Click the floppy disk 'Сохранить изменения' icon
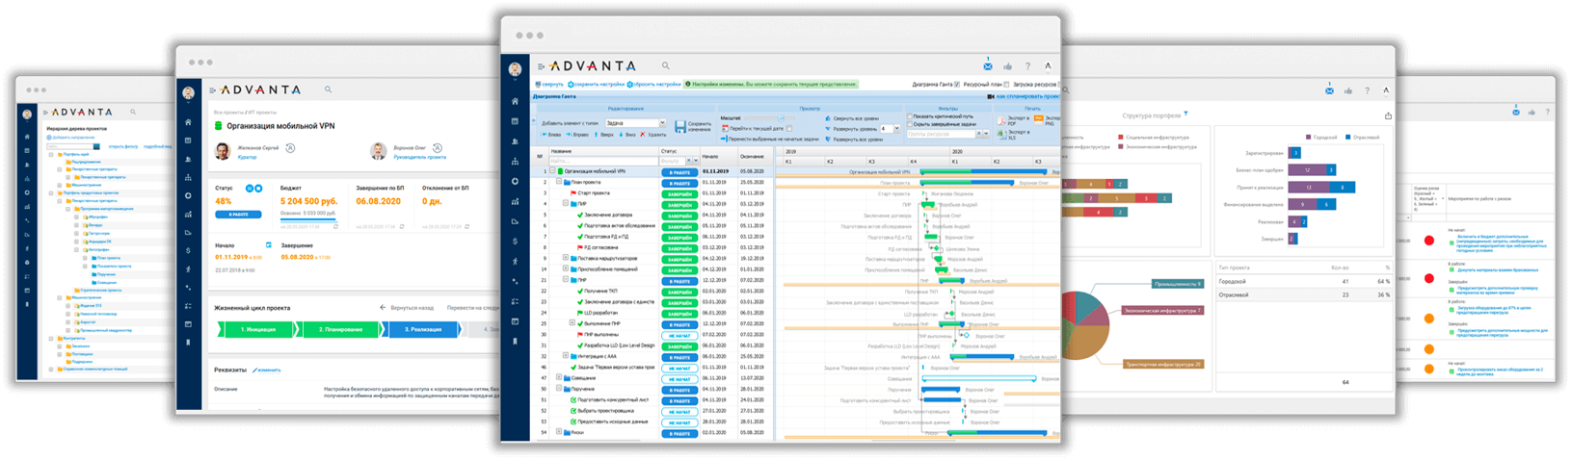This screenshot has height=459, width=1571. pyautogui.click(x=680, y=125)
